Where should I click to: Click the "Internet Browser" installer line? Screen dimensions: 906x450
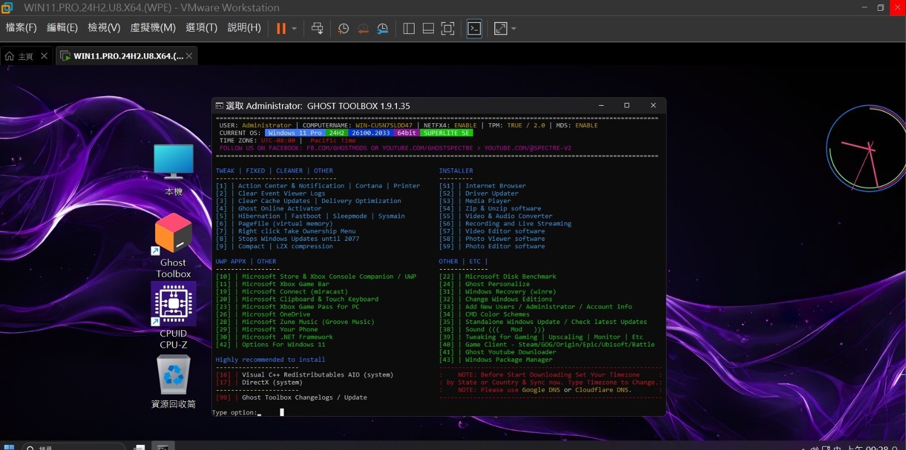point(495,186)
